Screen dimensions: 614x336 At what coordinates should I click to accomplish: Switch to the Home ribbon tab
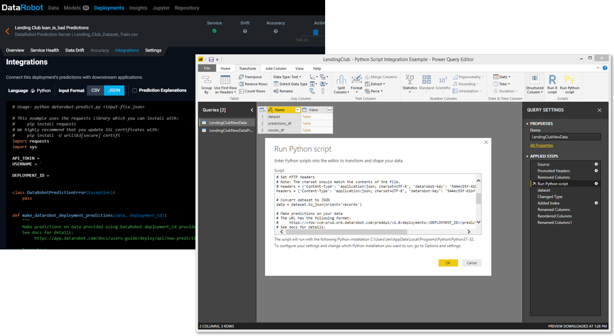pyautogui.click(x=225, y=68)
